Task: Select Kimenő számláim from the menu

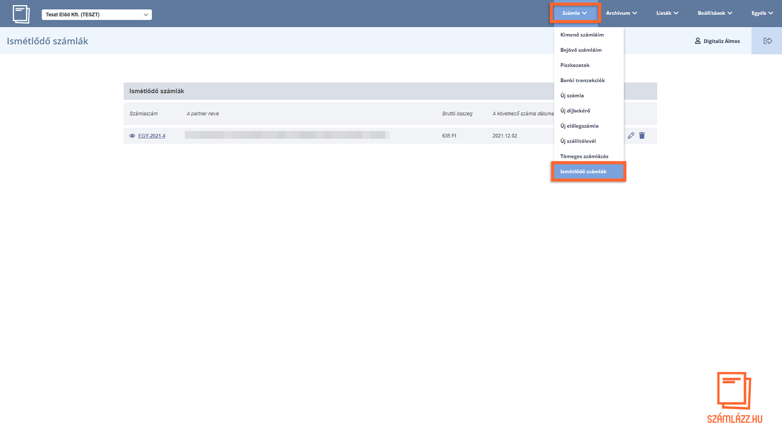Action: [x=582, y=35]
